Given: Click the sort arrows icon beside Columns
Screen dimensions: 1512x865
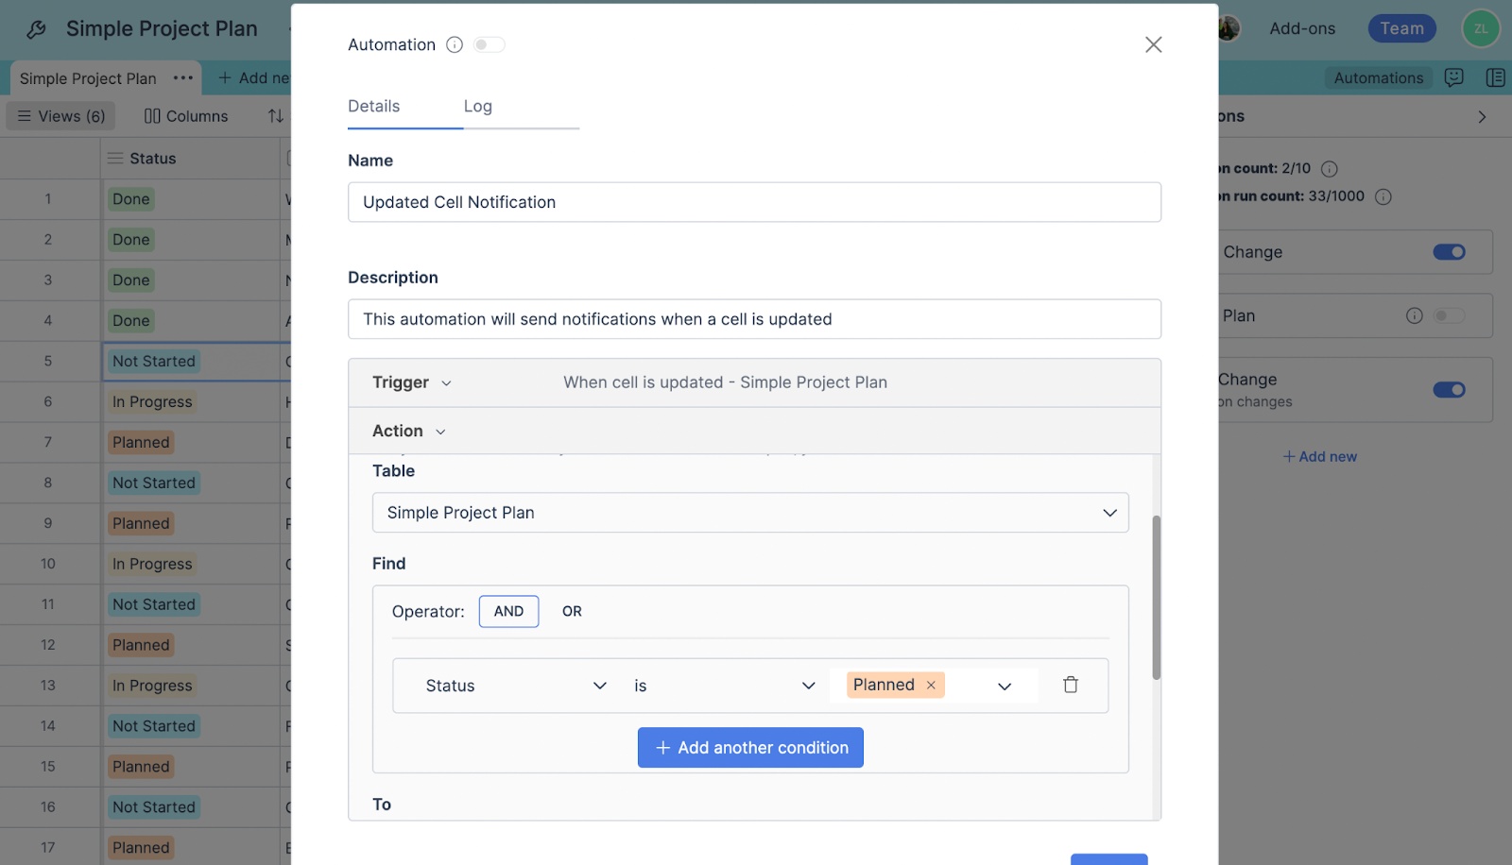Looking at the screenshot, I should click(274, 115).
